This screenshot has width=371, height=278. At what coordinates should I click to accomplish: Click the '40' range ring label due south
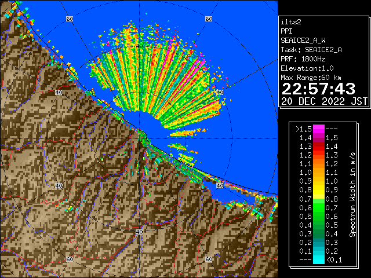(x=139, y=232)
